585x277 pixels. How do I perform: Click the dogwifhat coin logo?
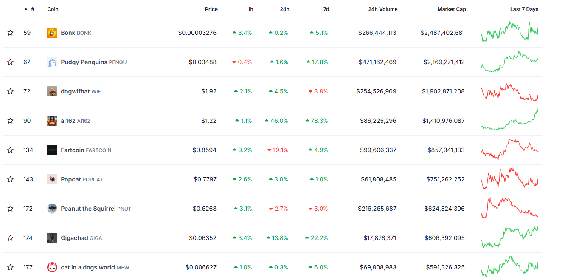pos(52,91)
